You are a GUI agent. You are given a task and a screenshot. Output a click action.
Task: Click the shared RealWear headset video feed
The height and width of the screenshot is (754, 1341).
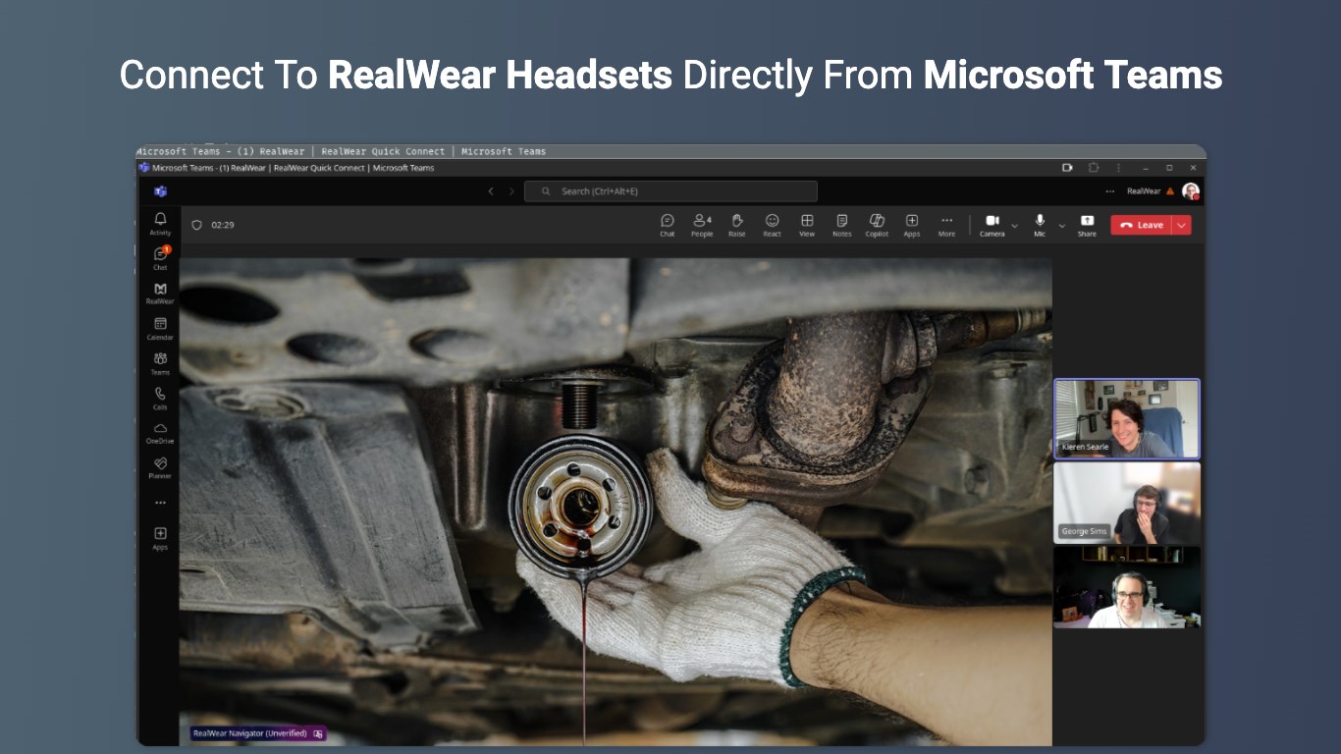[x=616, y=501]
